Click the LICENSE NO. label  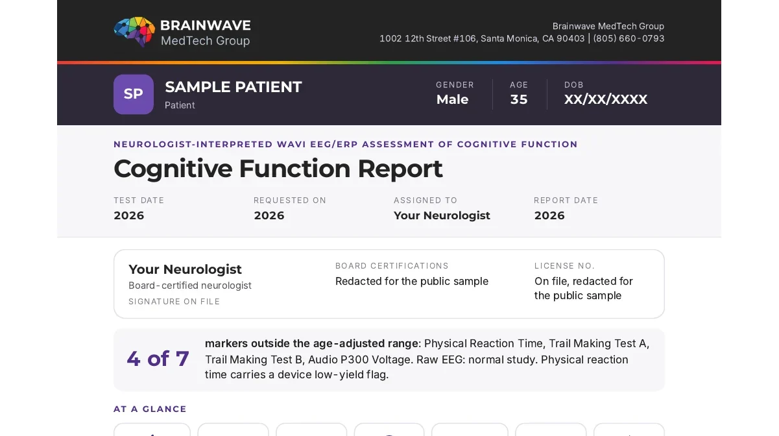[x=564, y=266]
